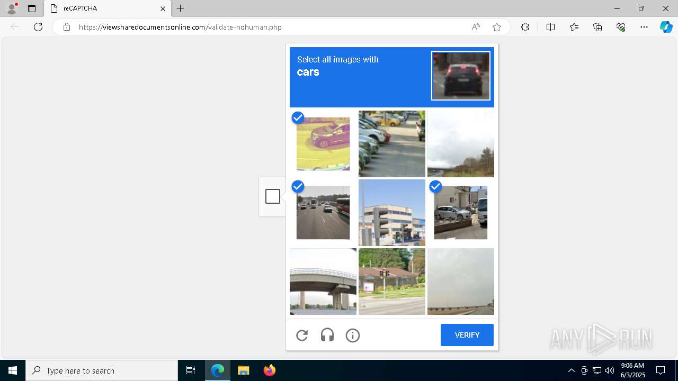Select the hazy grey sky road image

[x=461, y=282]
